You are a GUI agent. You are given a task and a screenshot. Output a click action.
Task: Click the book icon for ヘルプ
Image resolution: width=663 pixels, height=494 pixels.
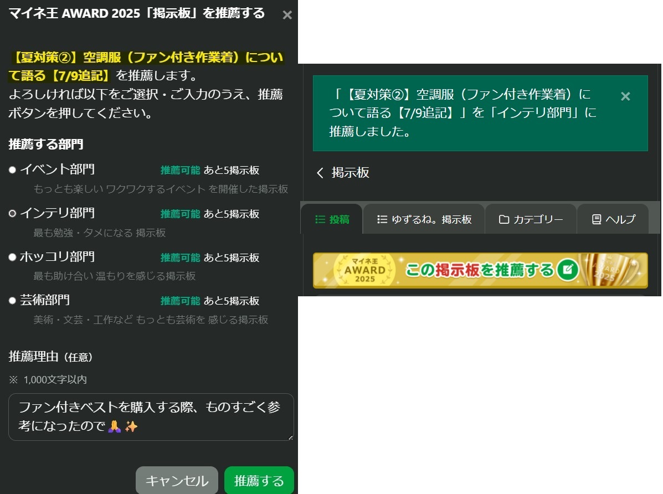point(597,219)
